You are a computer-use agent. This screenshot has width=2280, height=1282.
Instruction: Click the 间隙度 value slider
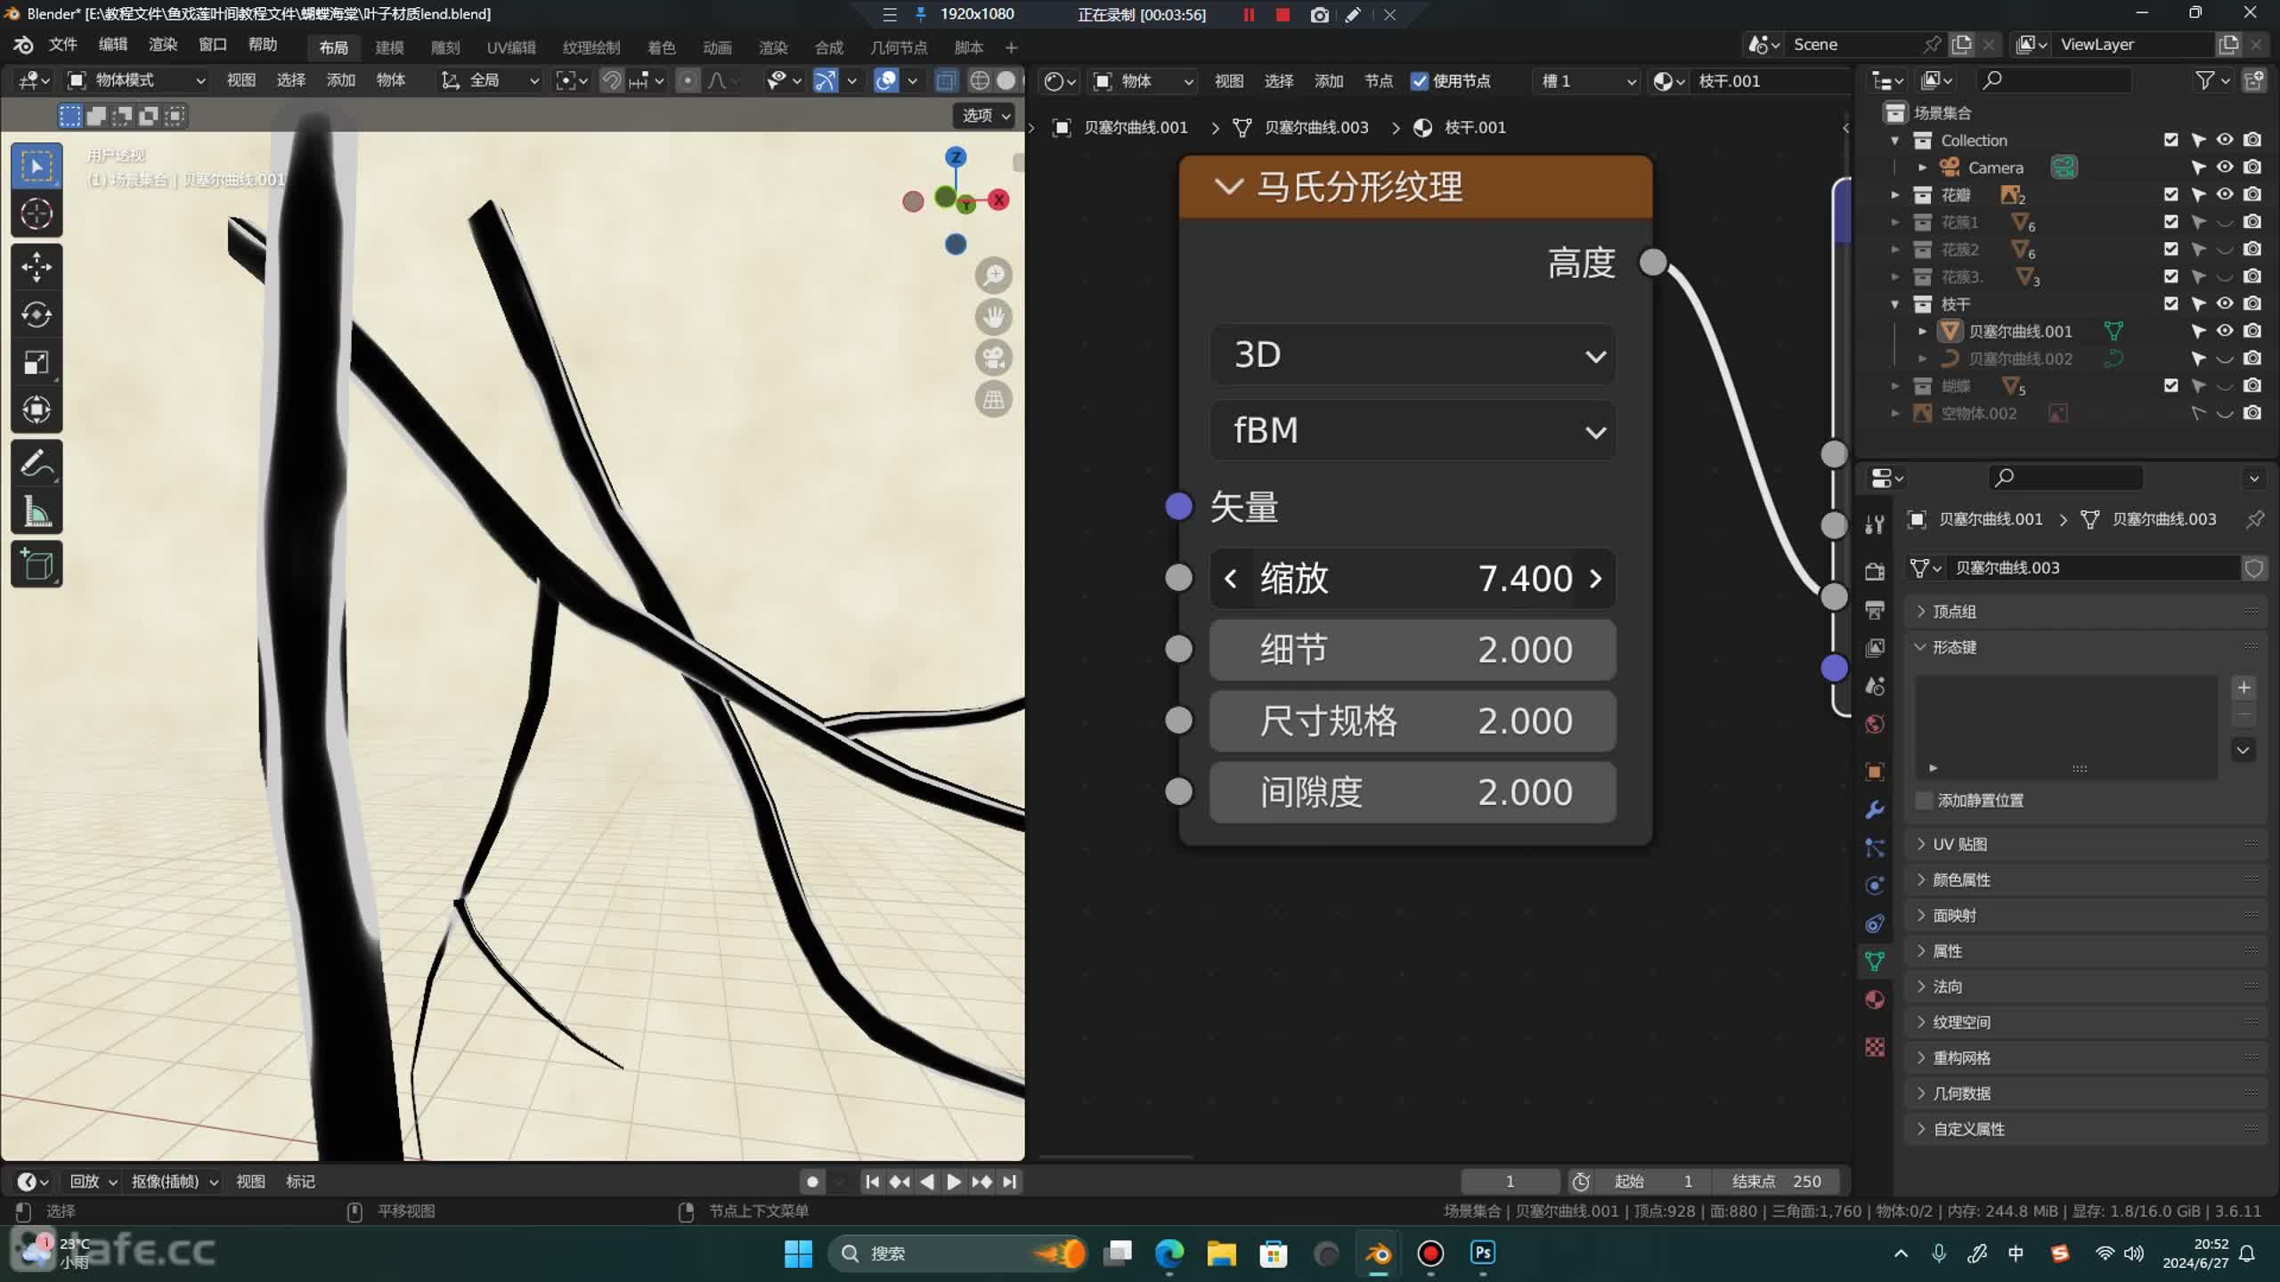point(1413,792)
